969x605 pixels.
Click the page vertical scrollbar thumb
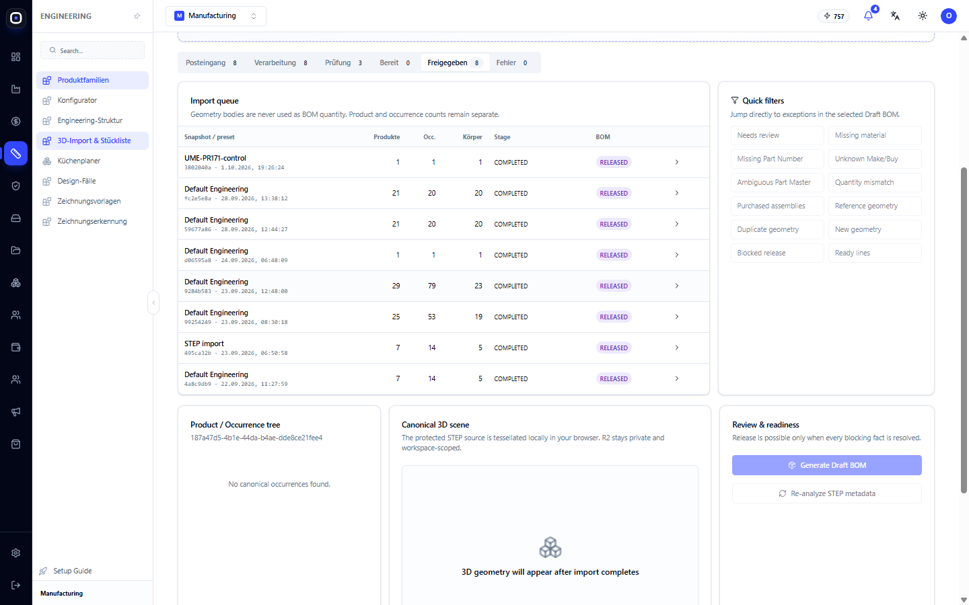pos(964,329)
